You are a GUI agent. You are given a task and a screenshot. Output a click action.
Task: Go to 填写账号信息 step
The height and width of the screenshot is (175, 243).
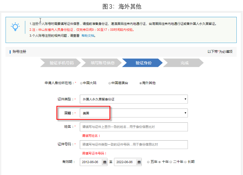click(103, 63)
